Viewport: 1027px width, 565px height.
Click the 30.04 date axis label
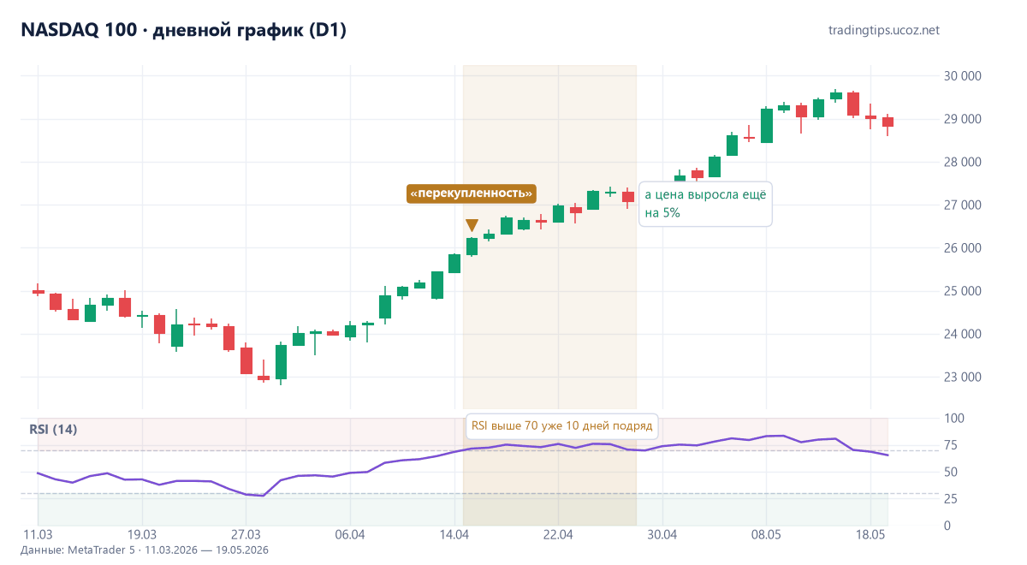click(x=662, y=535)
